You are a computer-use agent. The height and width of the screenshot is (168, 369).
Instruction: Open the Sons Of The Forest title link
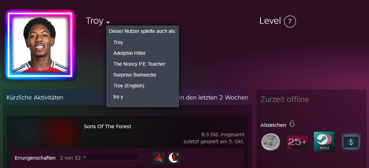(x=107, y=126)
